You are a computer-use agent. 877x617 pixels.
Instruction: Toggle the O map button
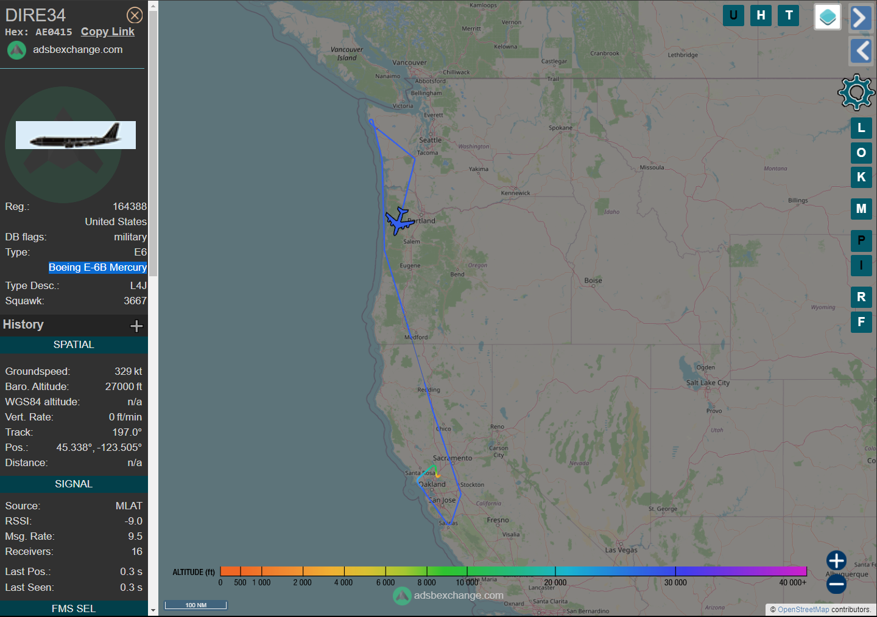tap(861, 153)
